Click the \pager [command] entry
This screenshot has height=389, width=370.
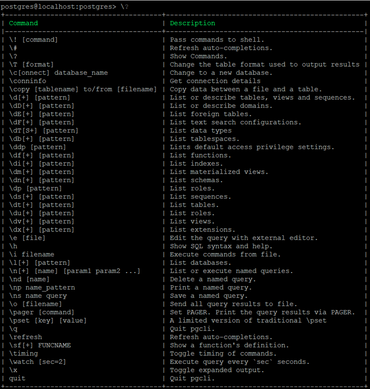tap(42, 312)
